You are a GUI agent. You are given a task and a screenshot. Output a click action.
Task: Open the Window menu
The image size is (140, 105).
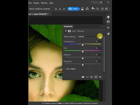(x=44, y=3)
